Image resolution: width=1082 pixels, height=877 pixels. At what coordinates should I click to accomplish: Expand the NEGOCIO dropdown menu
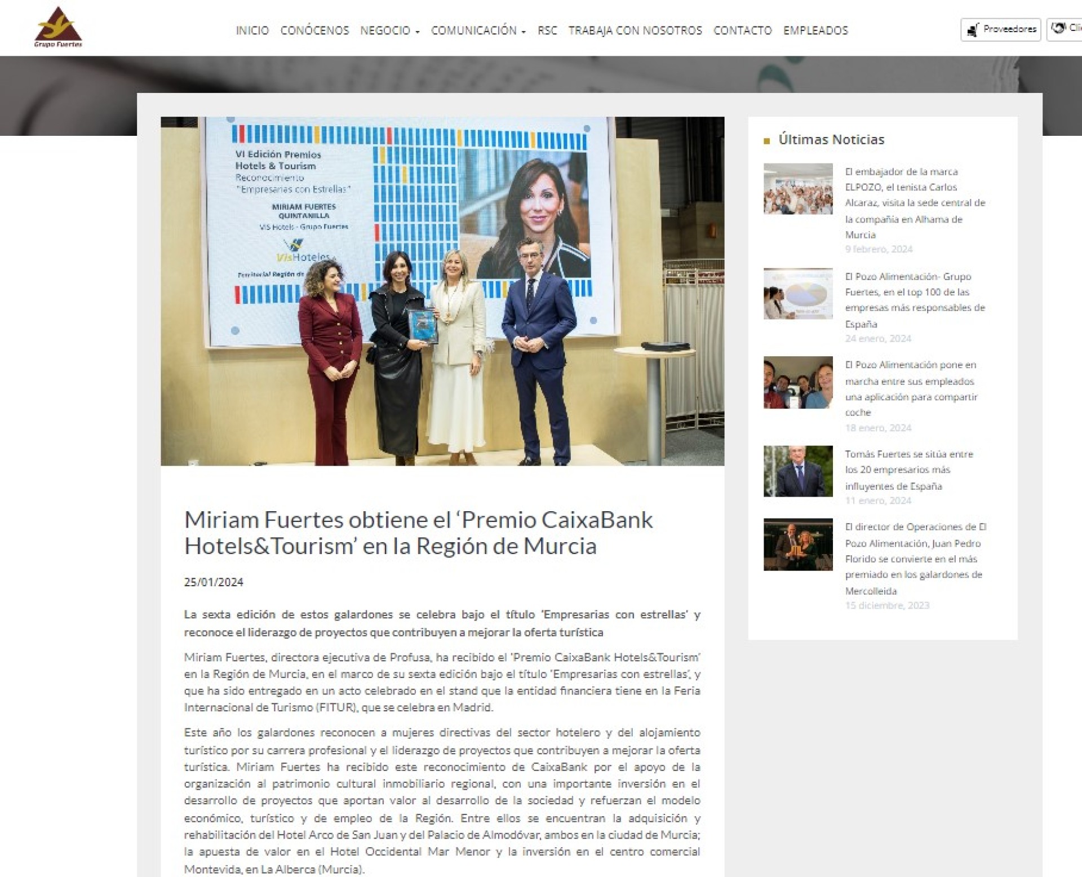(x=390, y=30)
